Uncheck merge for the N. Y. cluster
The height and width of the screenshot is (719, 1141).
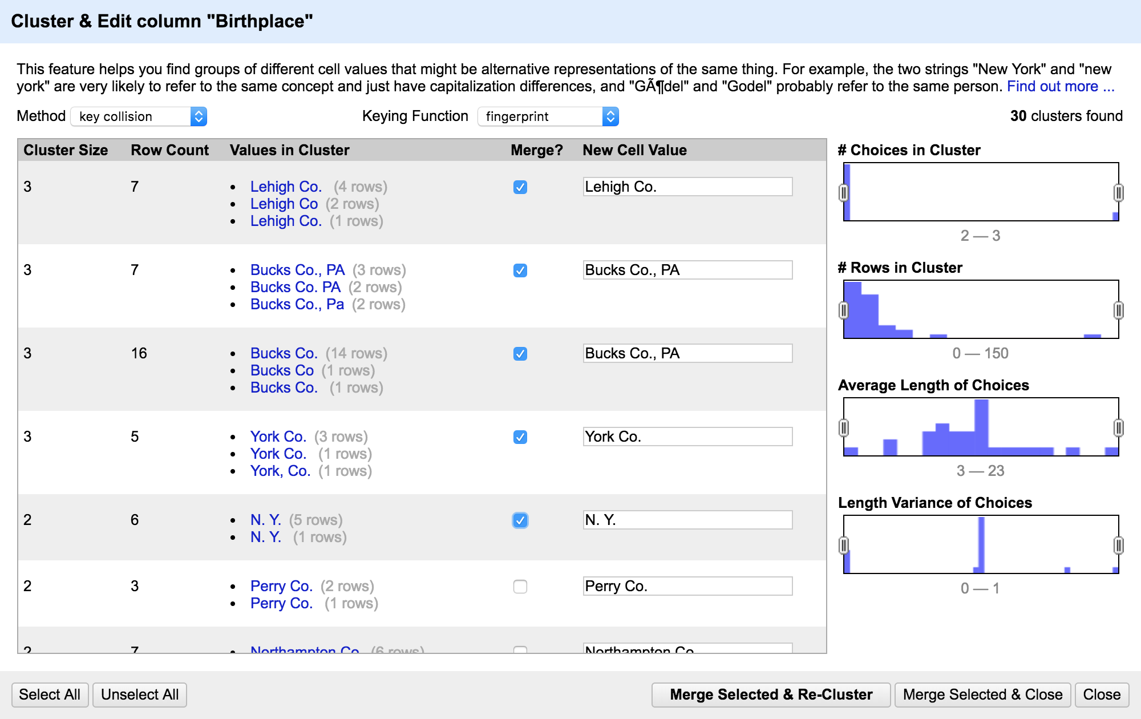(x=520, y=520)
